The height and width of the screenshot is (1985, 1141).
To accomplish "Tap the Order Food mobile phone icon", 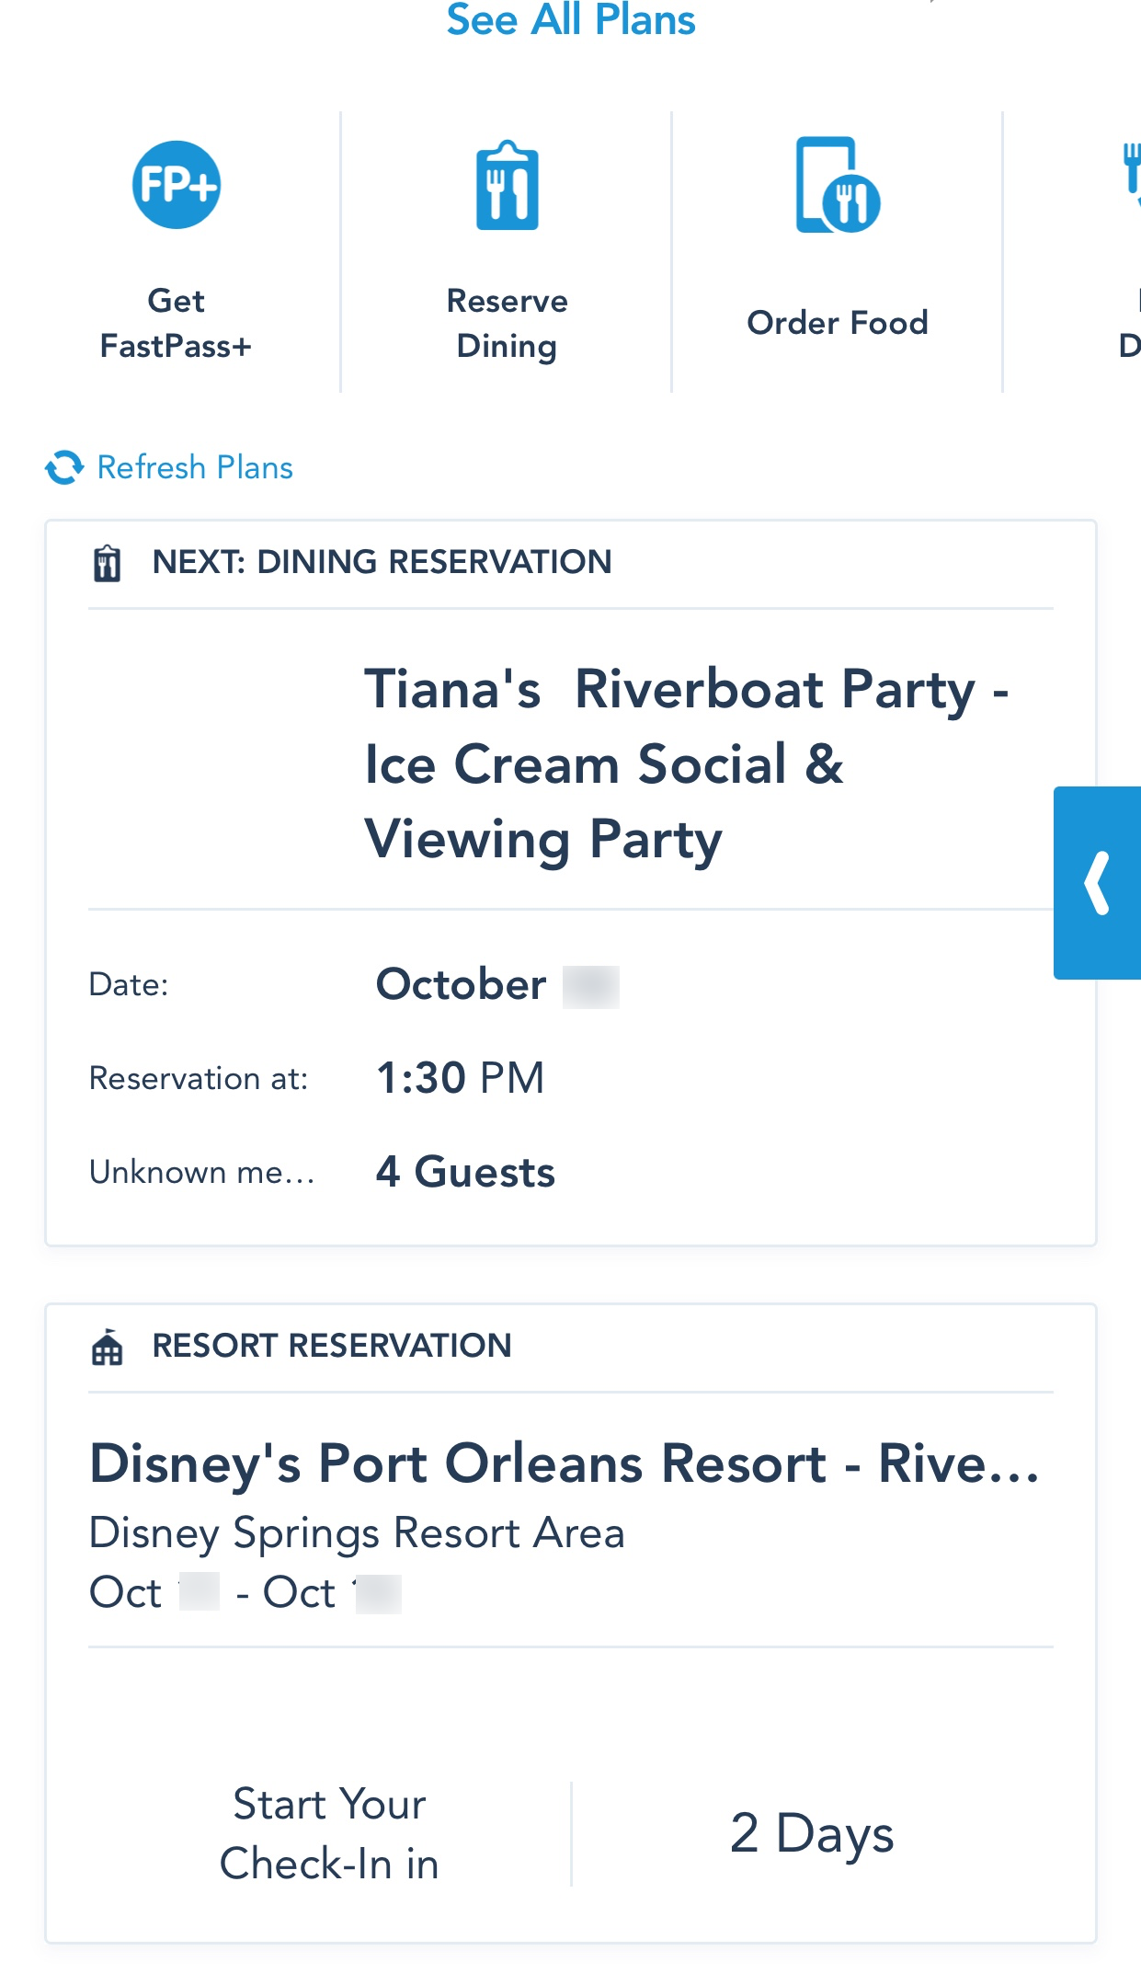I will tap(837, 186).
